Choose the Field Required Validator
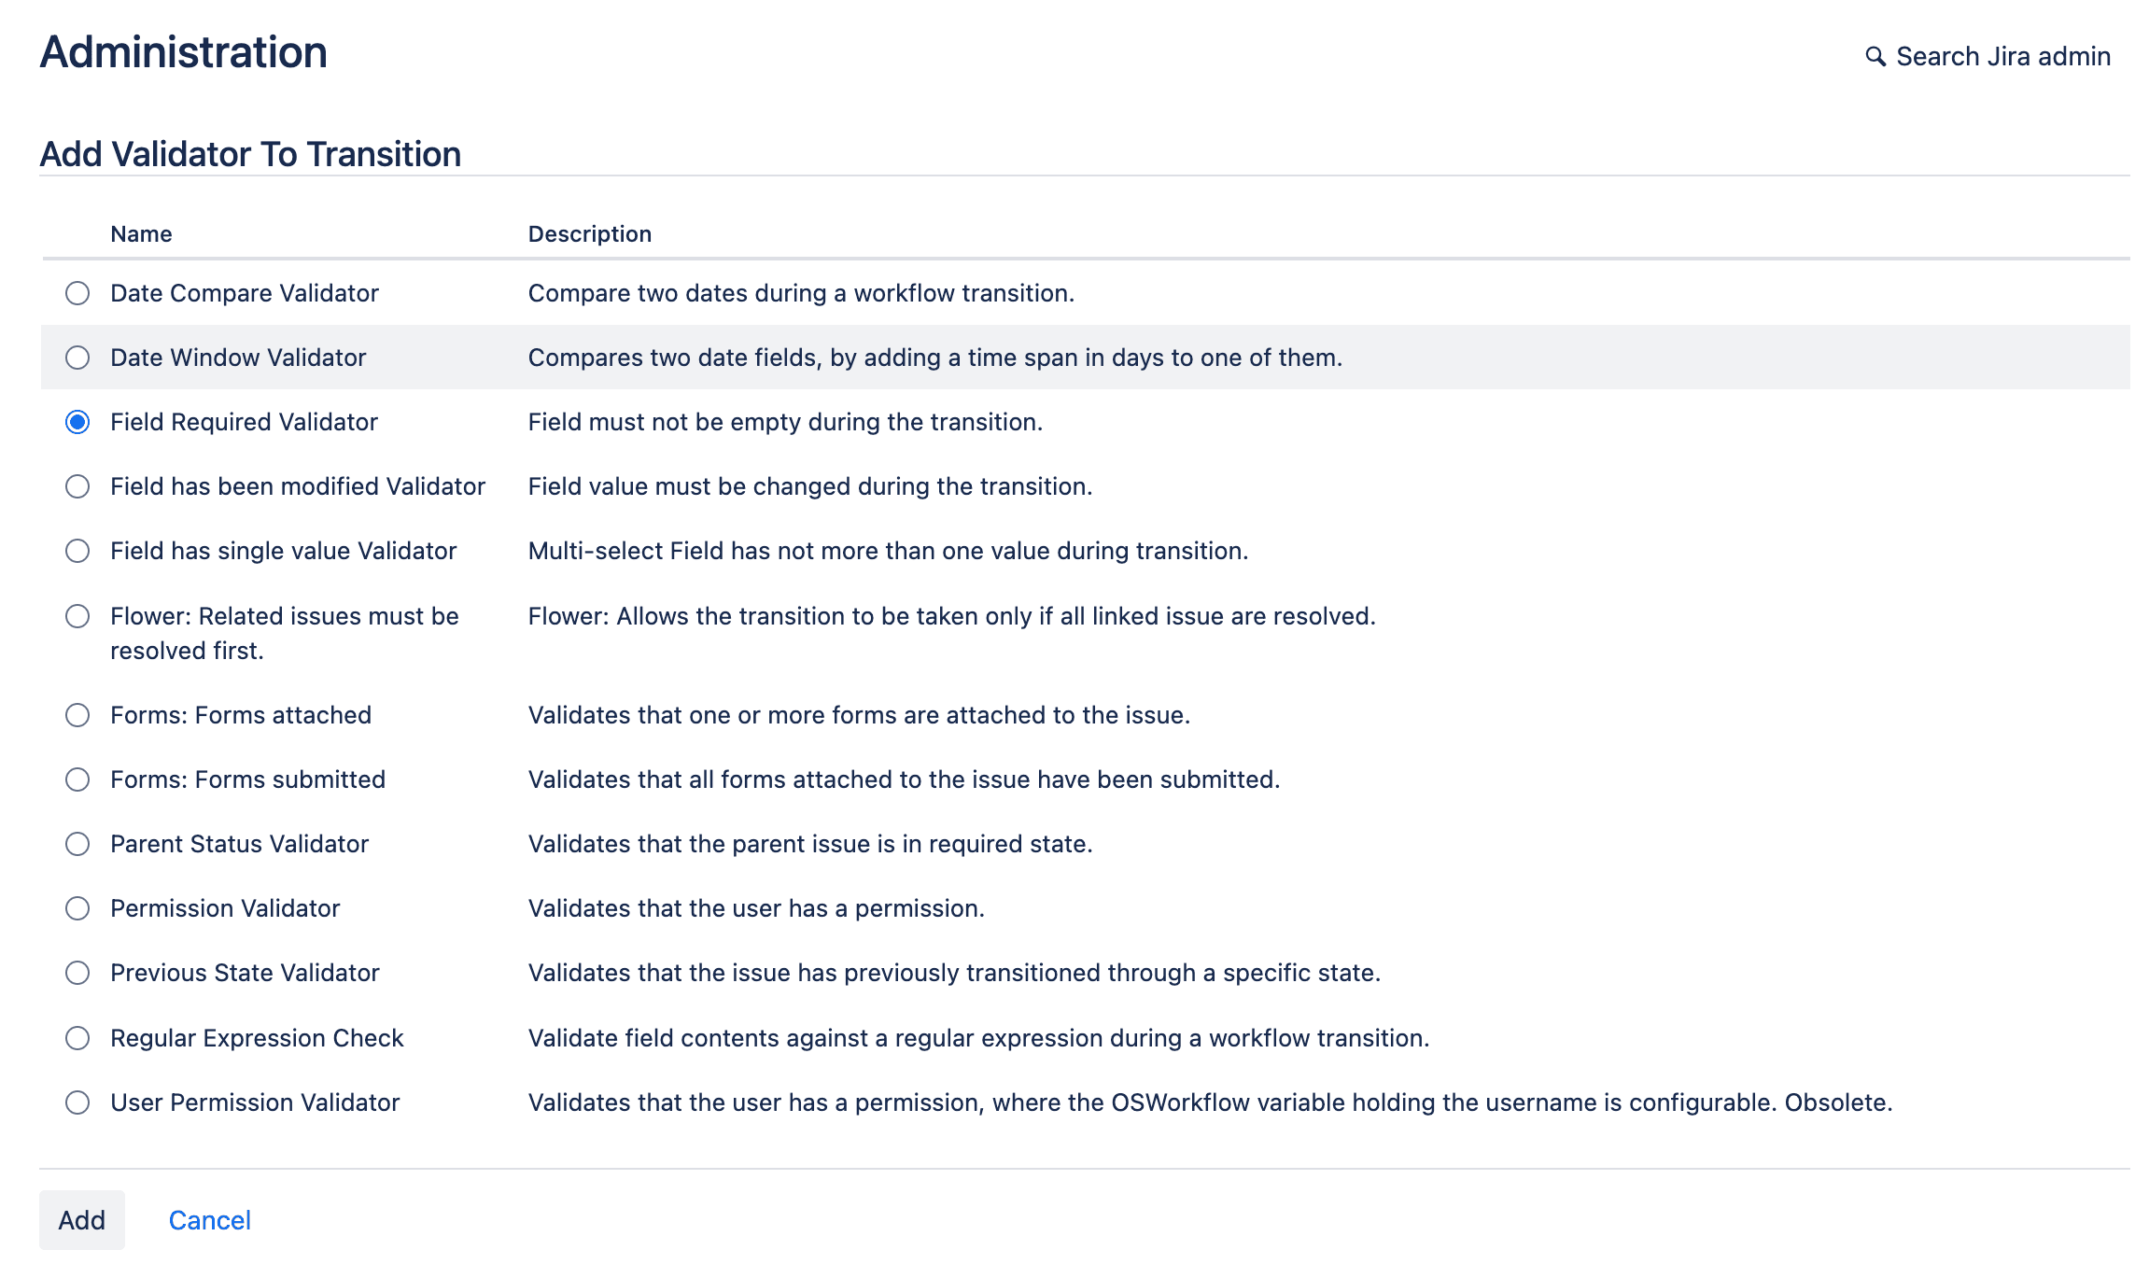2149x1264 pixels. pyautogui.click(x=77, y=422)
